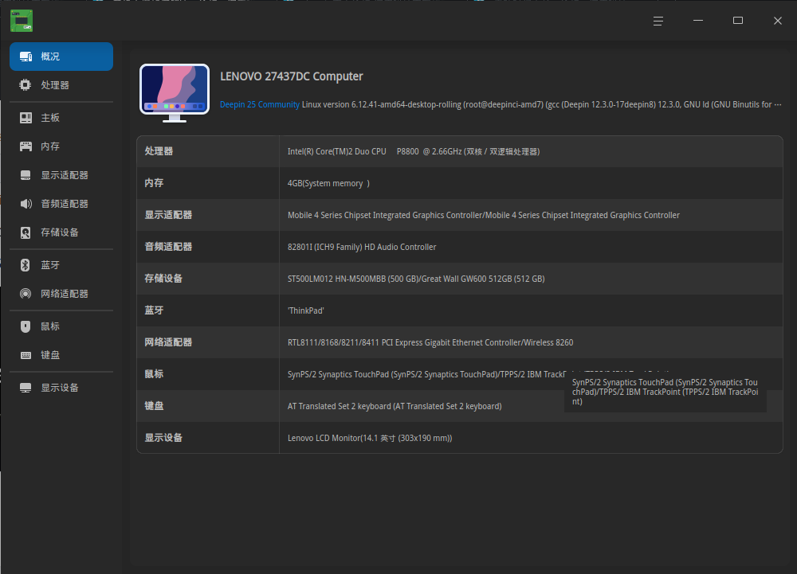Screen dimensions: 797x574
Task: Select the 存储设备 storage disk icon
Action: (26, 232)
